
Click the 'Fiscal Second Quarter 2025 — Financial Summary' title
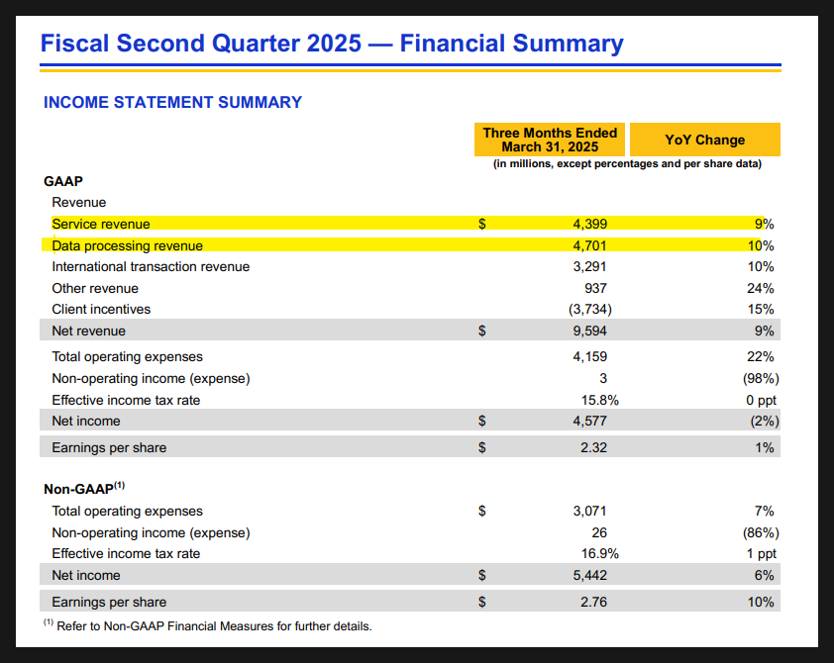click(332, 44)
